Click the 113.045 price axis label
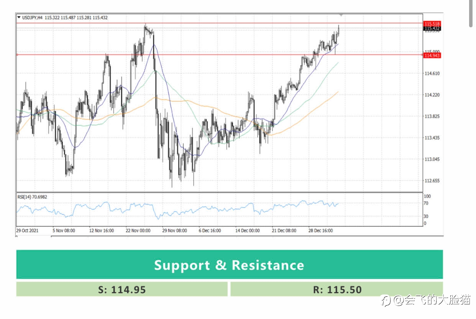 click(432, 159)
